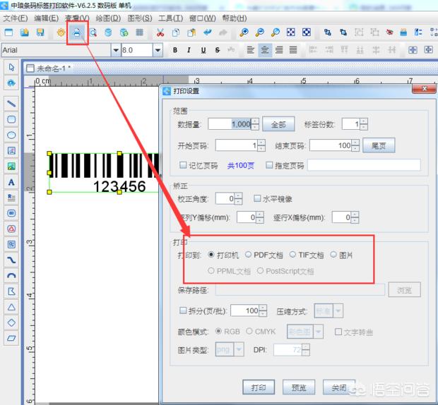Viewport: 438px width, 405px height.
Task: Toggle the grid display icon
Action: point(140,32)
